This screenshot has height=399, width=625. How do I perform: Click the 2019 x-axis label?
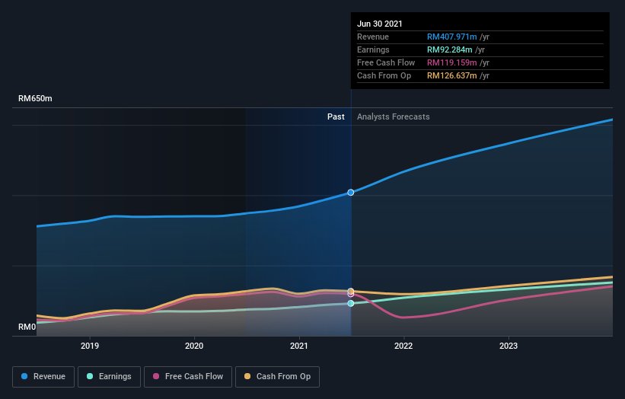[90, 346]
